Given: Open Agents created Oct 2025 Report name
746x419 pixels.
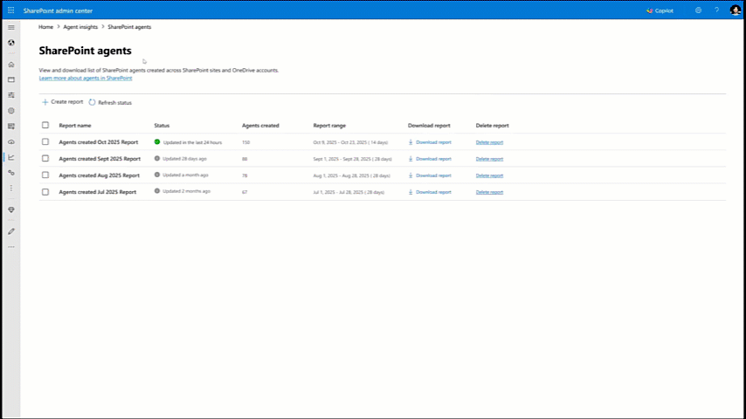Looking at the screenshot, I should 99,142.
